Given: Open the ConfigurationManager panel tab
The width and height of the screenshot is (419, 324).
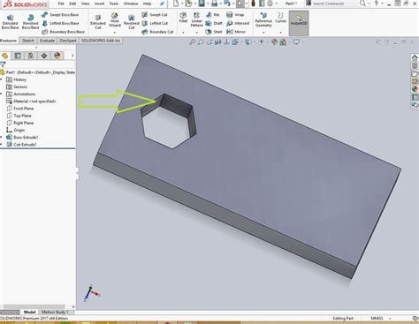Looking at the screenshot, I should (x=31, y=56).
